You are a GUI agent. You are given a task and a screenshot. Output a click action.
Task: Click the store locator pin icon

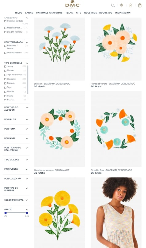click(x=121, y=5)
